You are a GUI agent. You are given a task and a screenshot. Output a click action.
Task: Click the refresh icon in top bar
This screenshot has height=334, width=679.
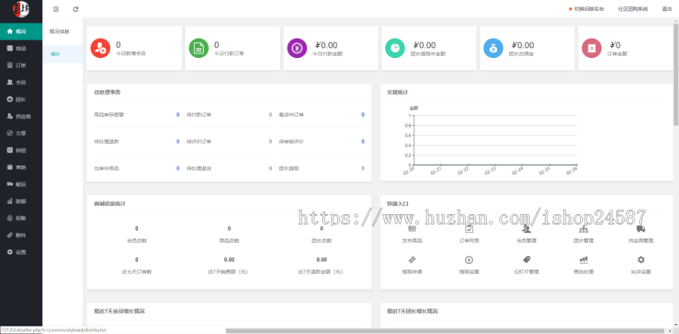pos(75,9)
